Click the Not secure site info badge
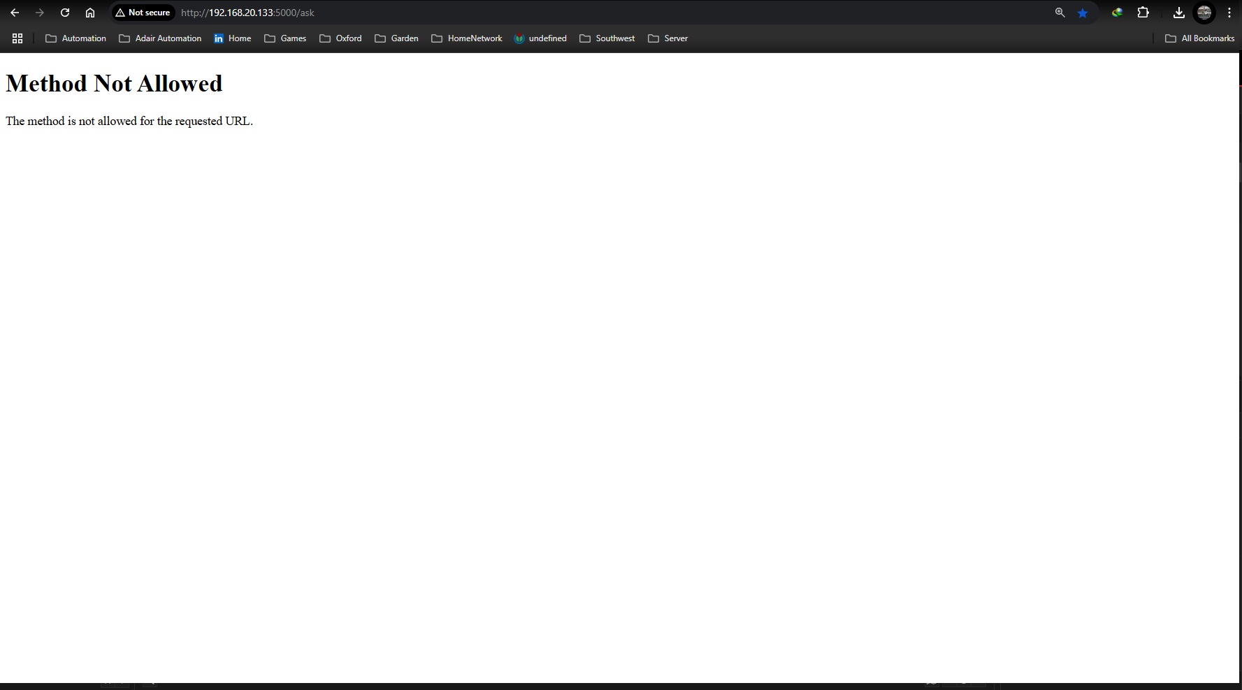1242x690 pixels. pos(143,13)
